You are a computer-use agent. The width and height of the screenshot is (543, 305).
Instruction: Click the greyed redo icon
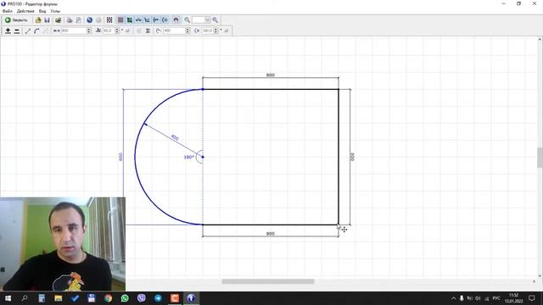pos(98,20)
